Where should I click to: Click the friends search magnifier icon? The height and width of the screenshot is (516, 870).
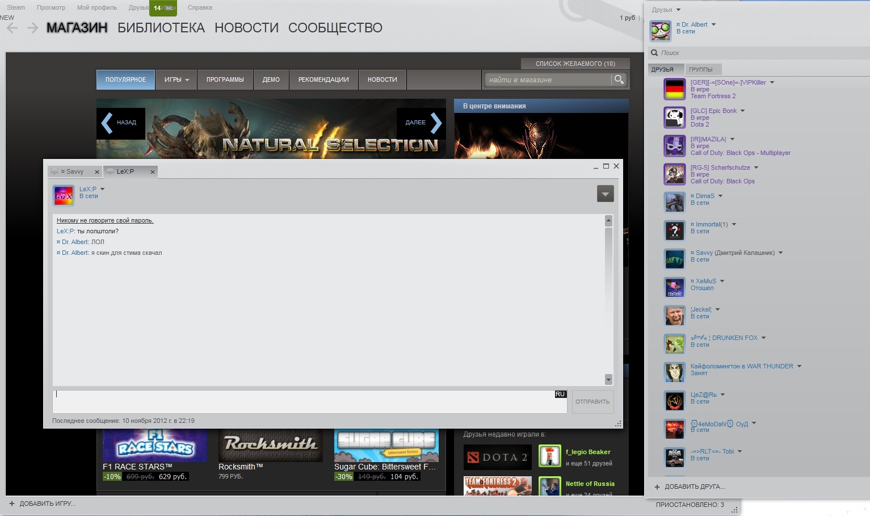(654, 53)
